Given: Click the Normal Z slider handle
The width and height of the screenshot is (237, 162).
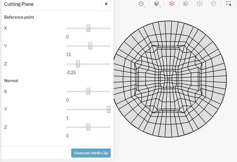Looking at the screenshot, I should click(x=88, y=128).
